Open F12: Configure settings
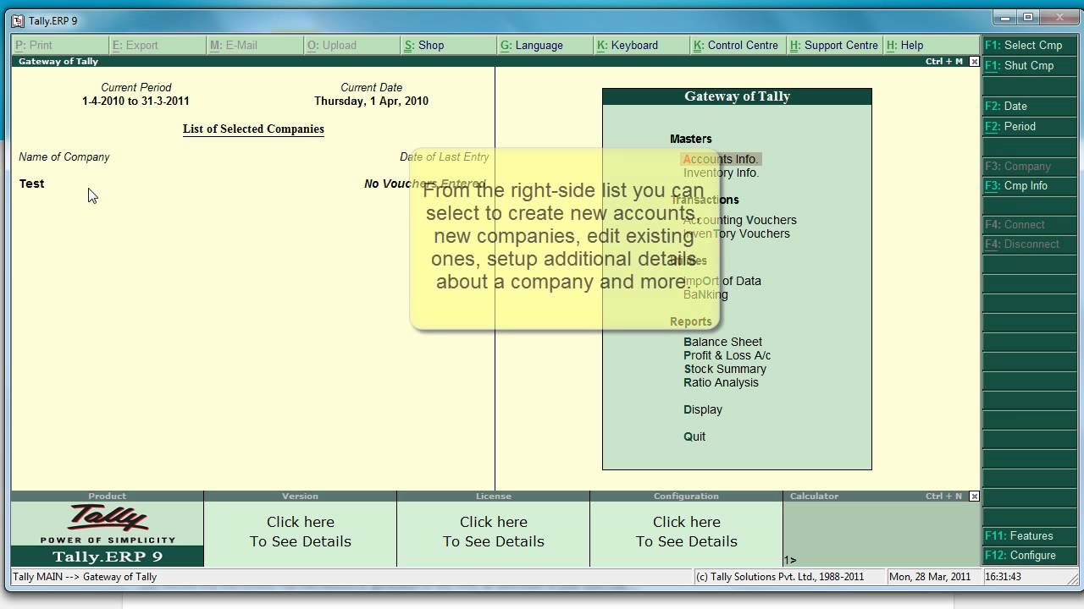The height and width of the screenshot is (609, 1084). 1030,556
